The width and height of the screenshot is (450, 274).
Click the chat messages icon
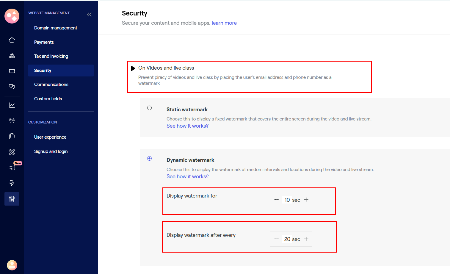[x=12, y=87]
